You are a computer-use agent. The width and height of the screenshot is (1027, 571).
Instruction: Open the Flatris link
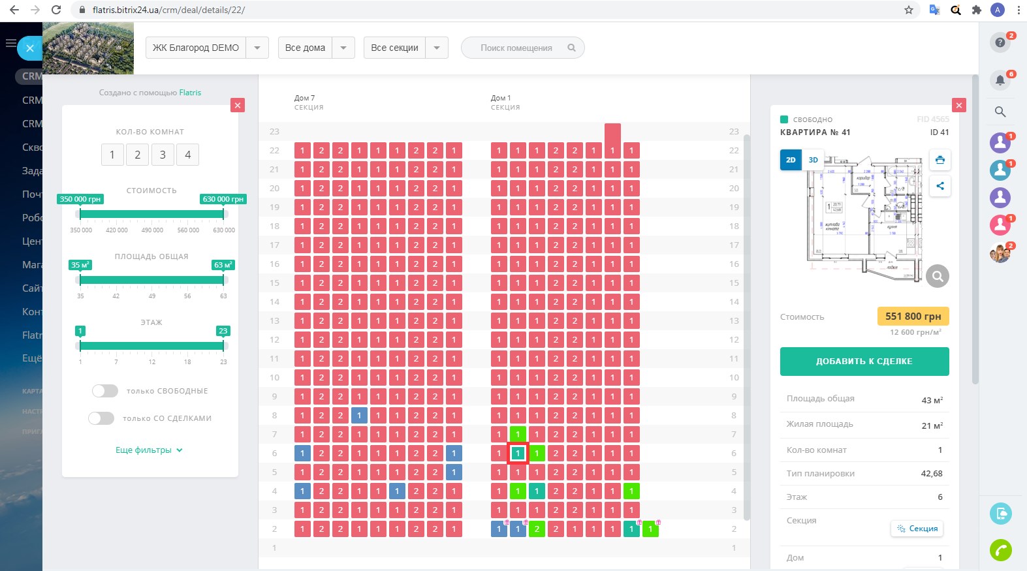(x=190, y=93)
